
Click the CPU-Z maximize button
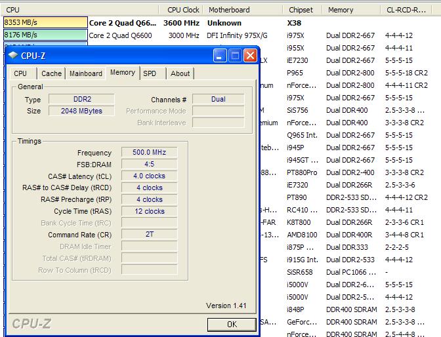235,55
